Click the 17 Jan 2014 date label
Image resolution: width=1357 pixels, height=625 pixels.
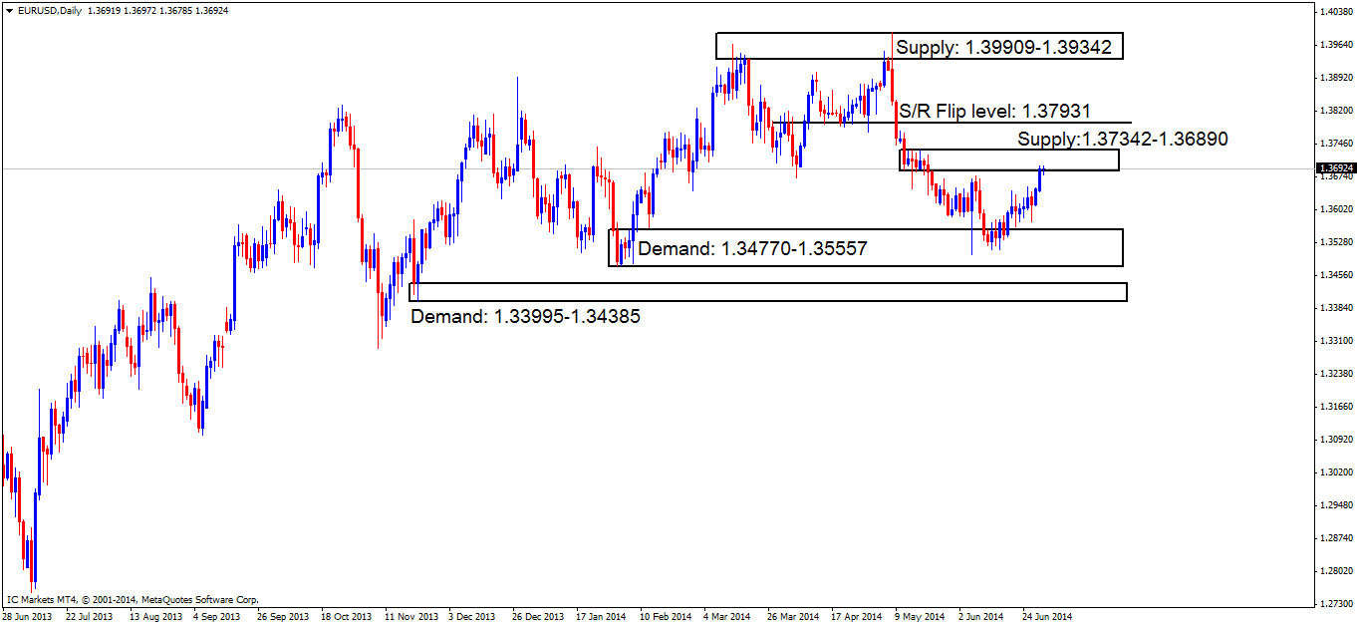pyautogui.click(x=600, y=617)
